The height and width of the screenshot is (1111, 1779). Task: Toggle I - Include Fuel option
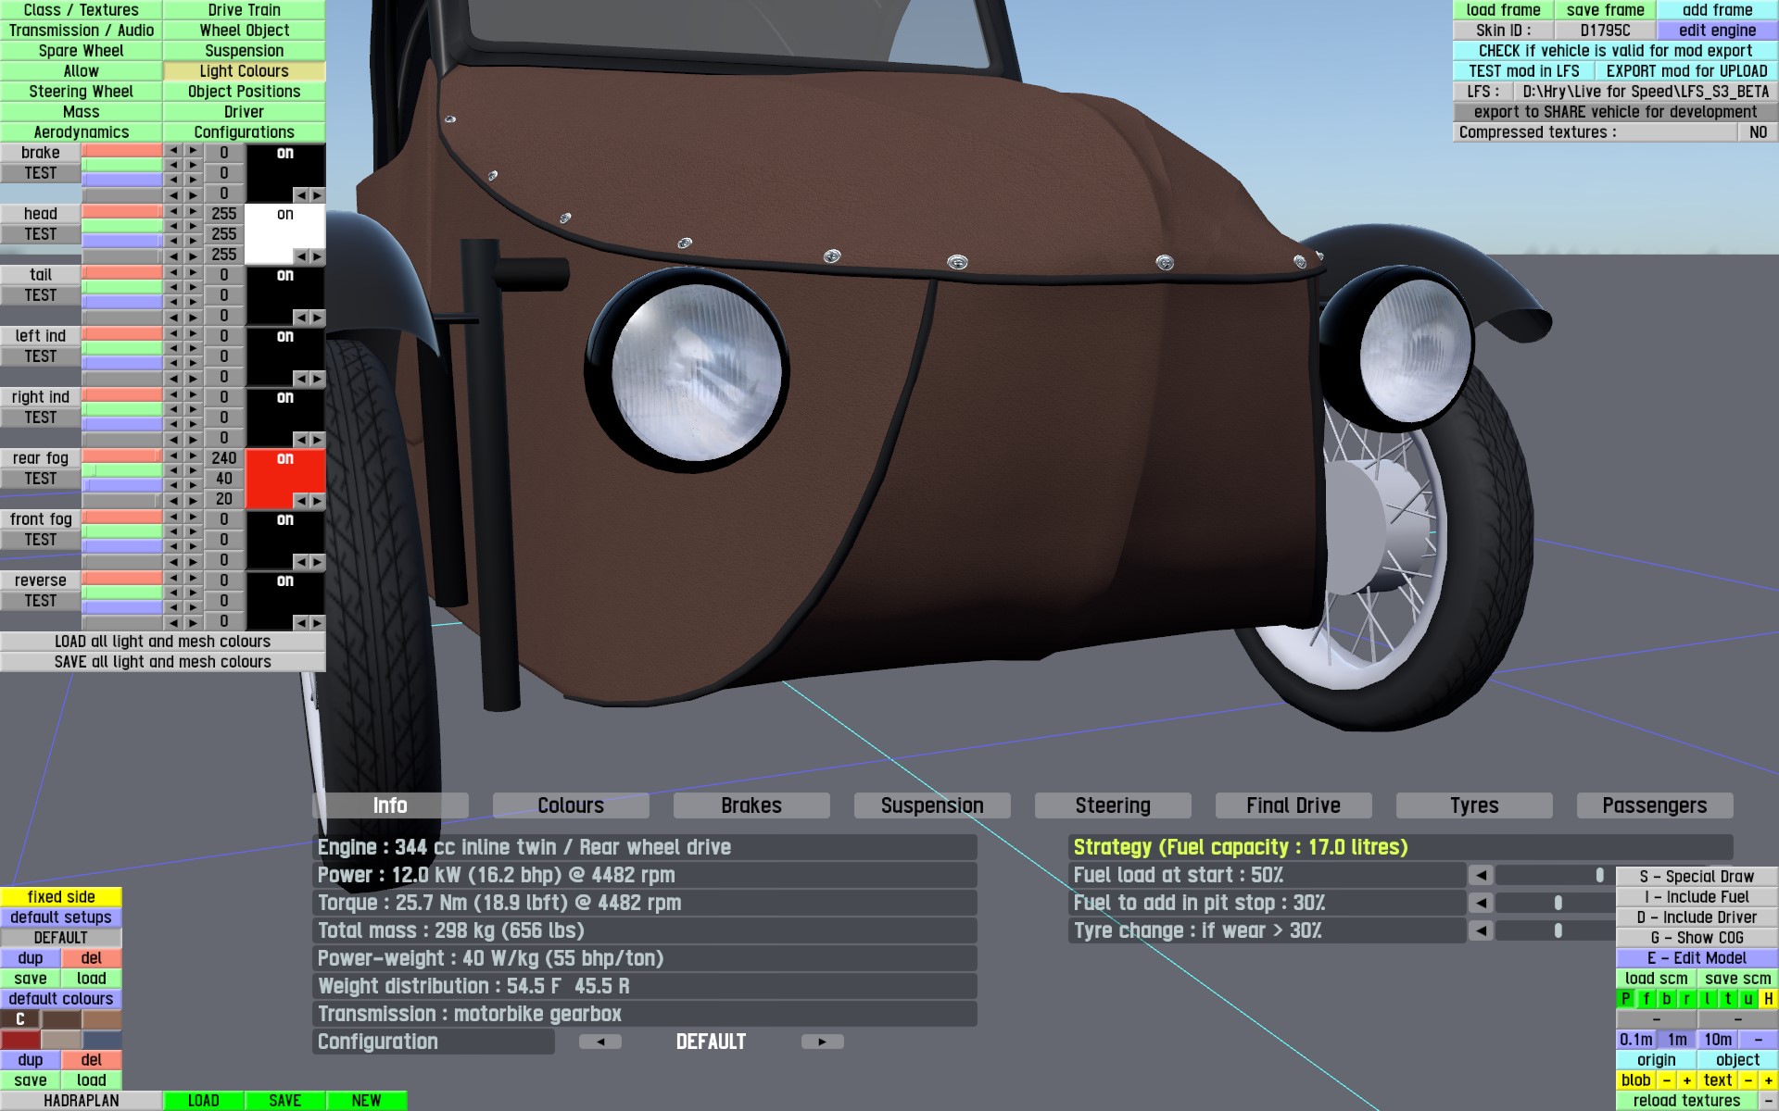pos(1697,897)
